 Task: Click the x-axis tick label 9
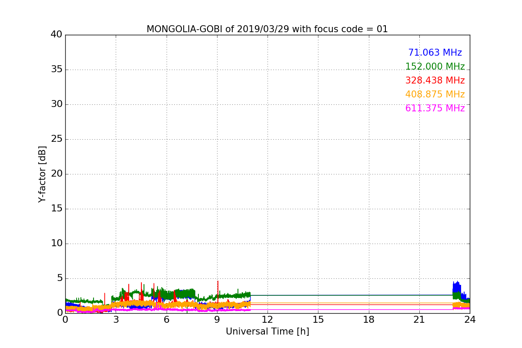217,320
